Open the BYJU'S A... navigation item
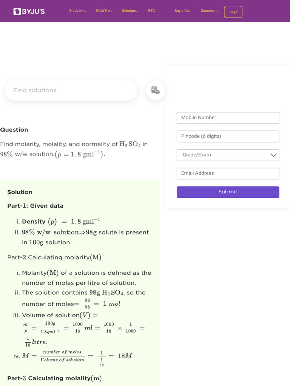290x386 pixels. tap(104, 11)
